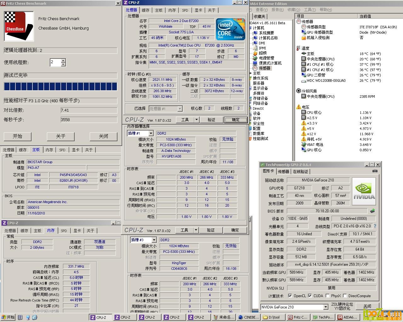Click the +12 V voltage row icon
The width and height of the screenshot is (403, 322).
304,134
